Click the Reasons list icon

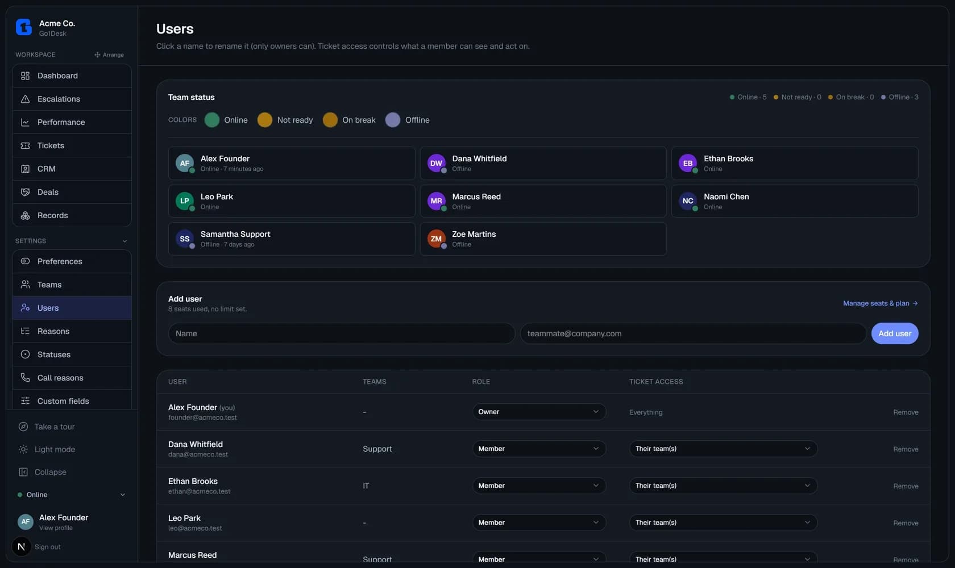[25, 331]
